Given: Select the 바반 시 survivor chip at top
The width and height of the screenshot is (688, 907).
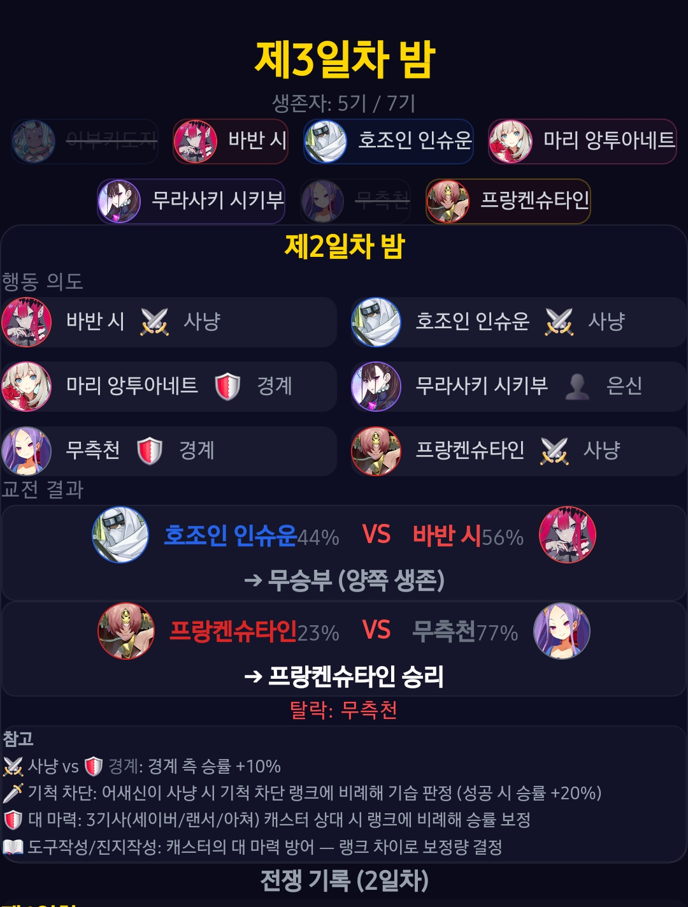Looking at the screenshot, I should pos(231,141).
